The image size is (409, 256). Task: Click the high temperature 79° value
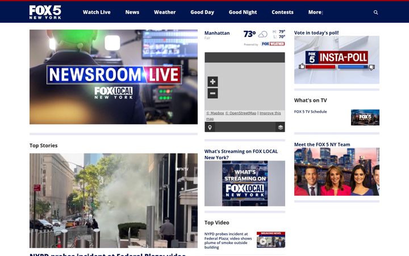(x=282, y=32)
